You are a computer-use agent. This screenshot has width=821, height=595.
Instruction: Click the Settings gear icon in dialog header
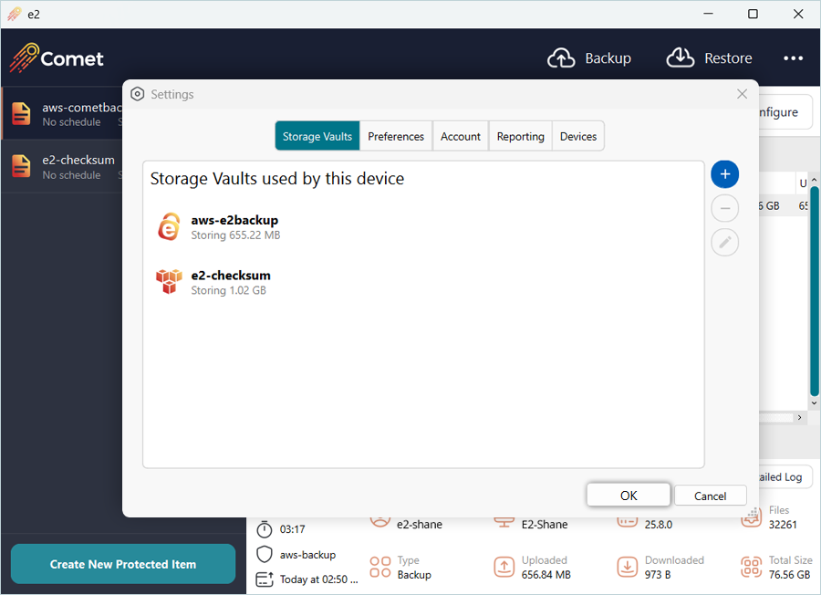pos(137,94)
